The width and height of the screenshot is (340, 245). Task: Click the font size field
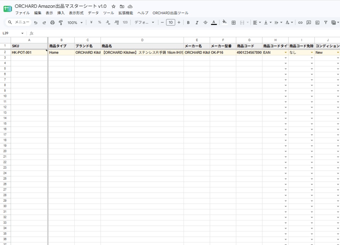(171, 22)
